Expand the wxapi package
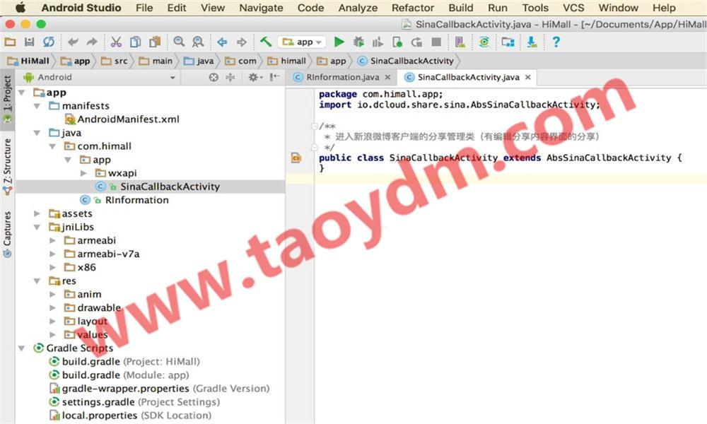The width and height of the screenshot is (707, 424). pyautogui.click(x=83, y=173)
